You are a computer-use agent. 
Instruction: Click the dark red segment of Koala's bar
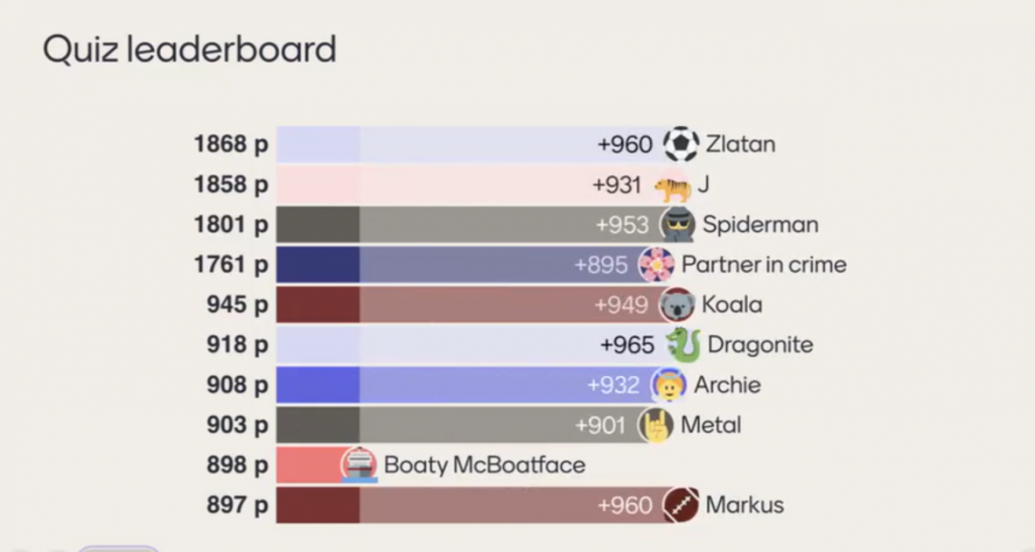tap(318, 305)
